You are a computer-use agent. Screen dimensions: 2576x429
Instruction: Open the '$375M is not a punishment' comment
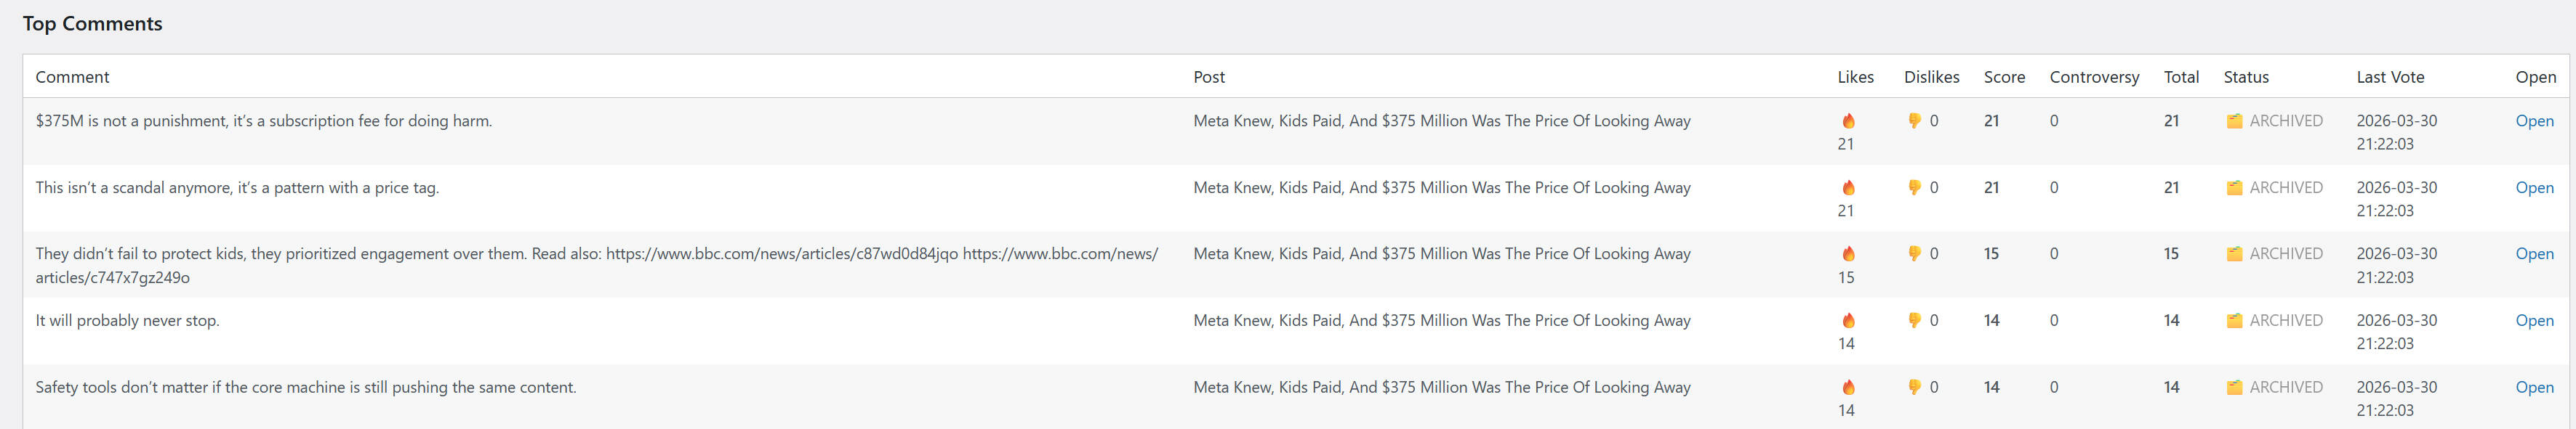click(2534, 120)
